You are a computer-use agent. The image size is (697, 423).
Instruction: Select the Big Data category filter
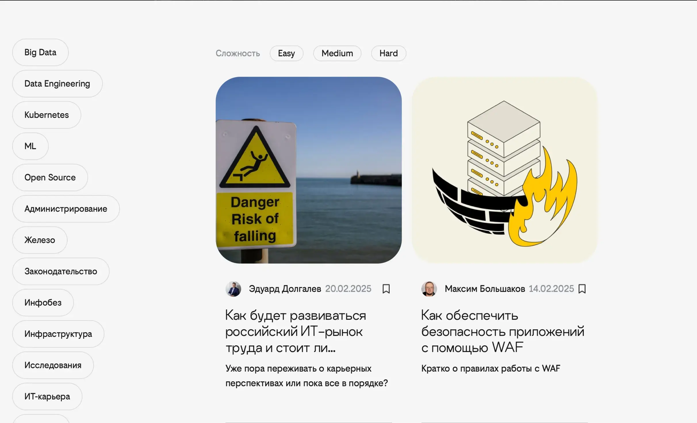40,52
